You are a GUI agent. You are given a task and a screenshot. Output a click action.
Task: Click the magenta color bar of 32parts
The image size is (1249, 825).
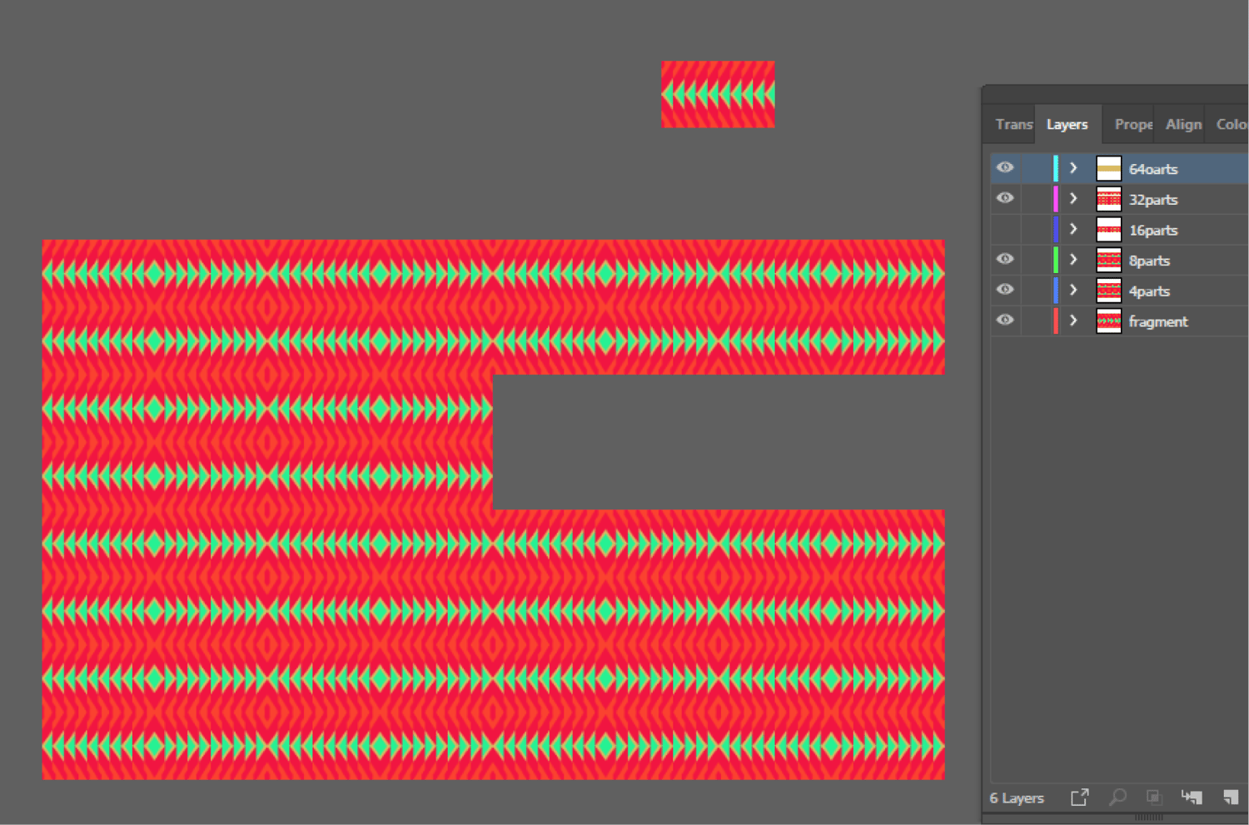pyautogui.click(x=1056, y=199)
